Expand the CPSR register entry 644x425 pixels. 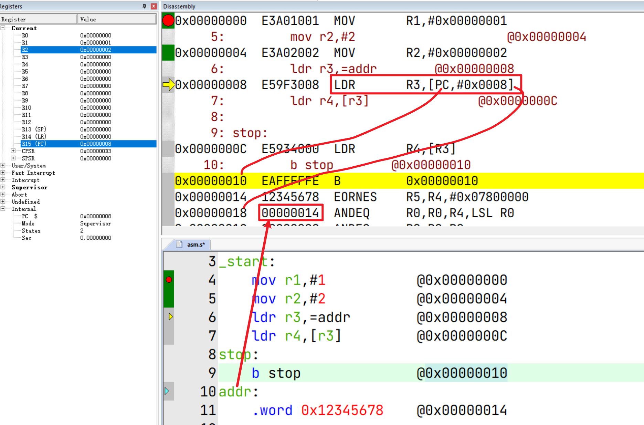[13, 151]
